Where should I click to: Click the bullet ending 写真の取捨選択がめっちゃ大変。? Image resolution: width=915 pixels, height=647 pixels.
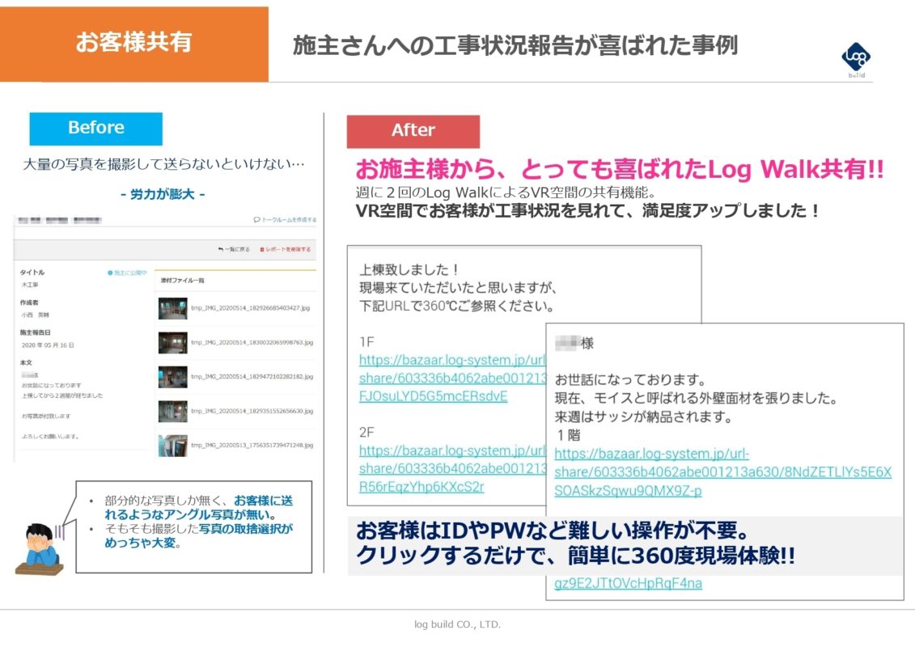[x=198, y=535]
